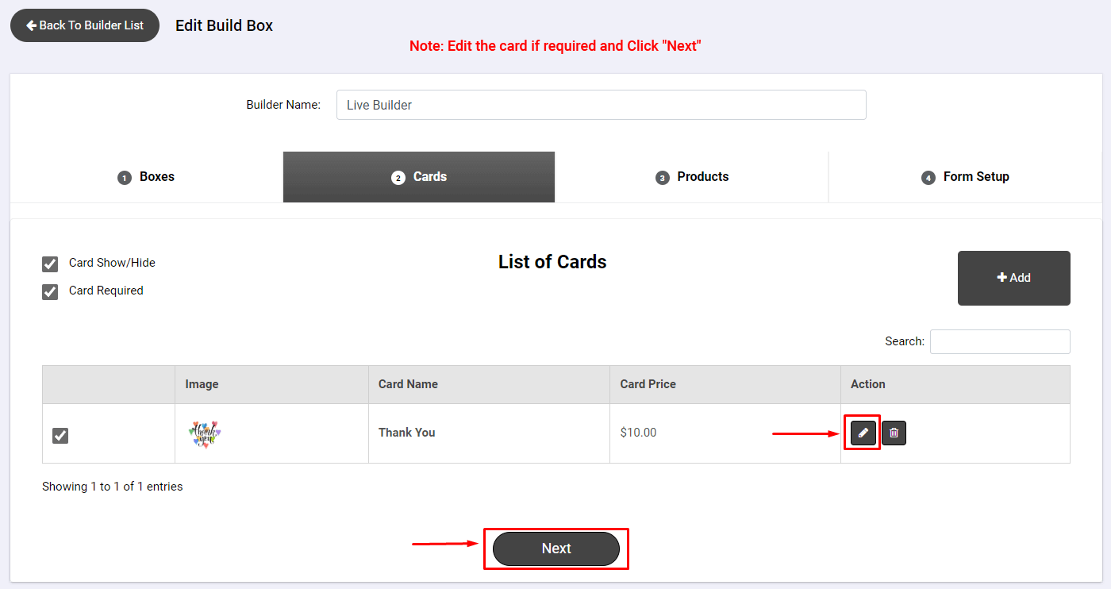This screenshot has width=1111, height=589.
Task: Click the step 2 number badge on Cards
Action: coord(398,178)
